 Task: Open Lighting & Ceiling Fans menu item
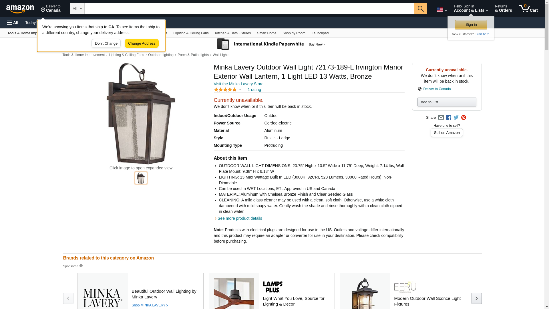click(x=191, y=33)
